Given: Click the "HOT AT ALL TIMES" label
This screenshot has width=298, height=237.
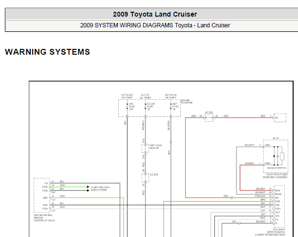Looking at the screenshot, I should pos(145,96).
